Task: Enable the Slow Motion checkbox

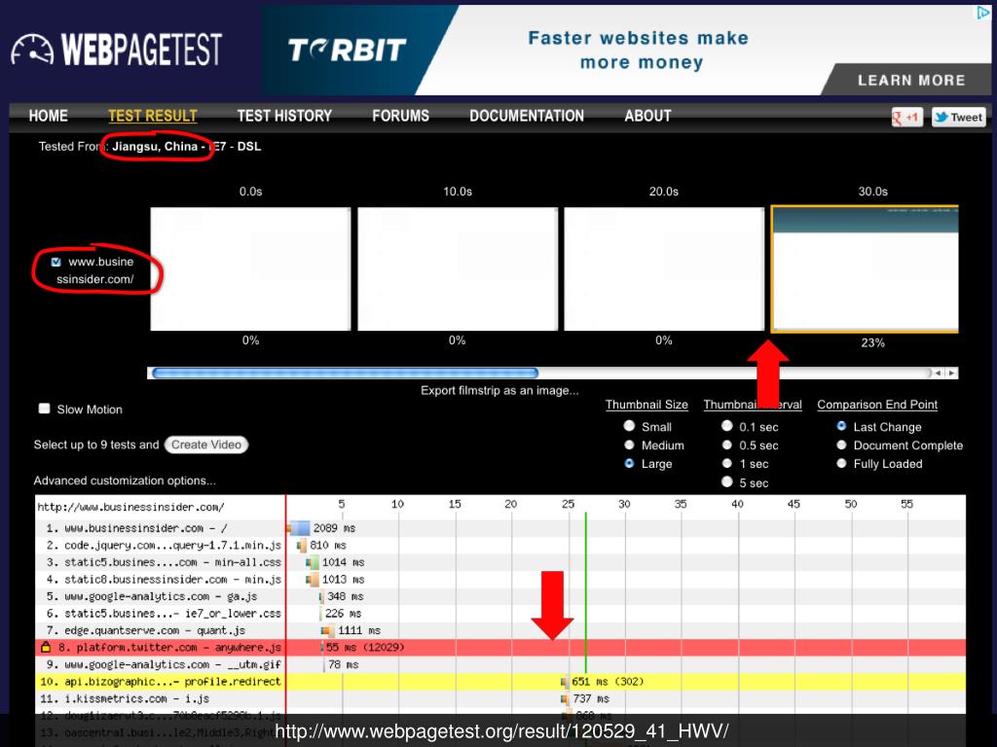Action: [x=44, y=409]
